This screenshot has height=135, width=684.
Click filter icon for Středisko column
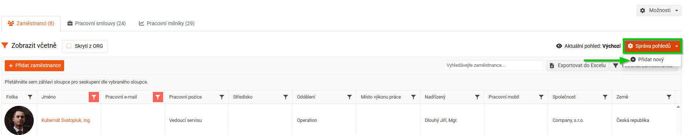click(286, 97)
